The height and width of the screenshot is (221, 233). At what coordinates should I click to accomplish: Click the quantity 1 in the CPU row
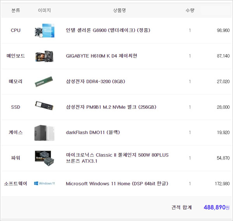click(190, 30)
